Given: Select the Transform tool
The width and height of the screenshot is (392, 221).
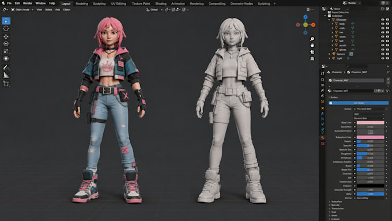Looking at the screenshot, I should (6, 58).
